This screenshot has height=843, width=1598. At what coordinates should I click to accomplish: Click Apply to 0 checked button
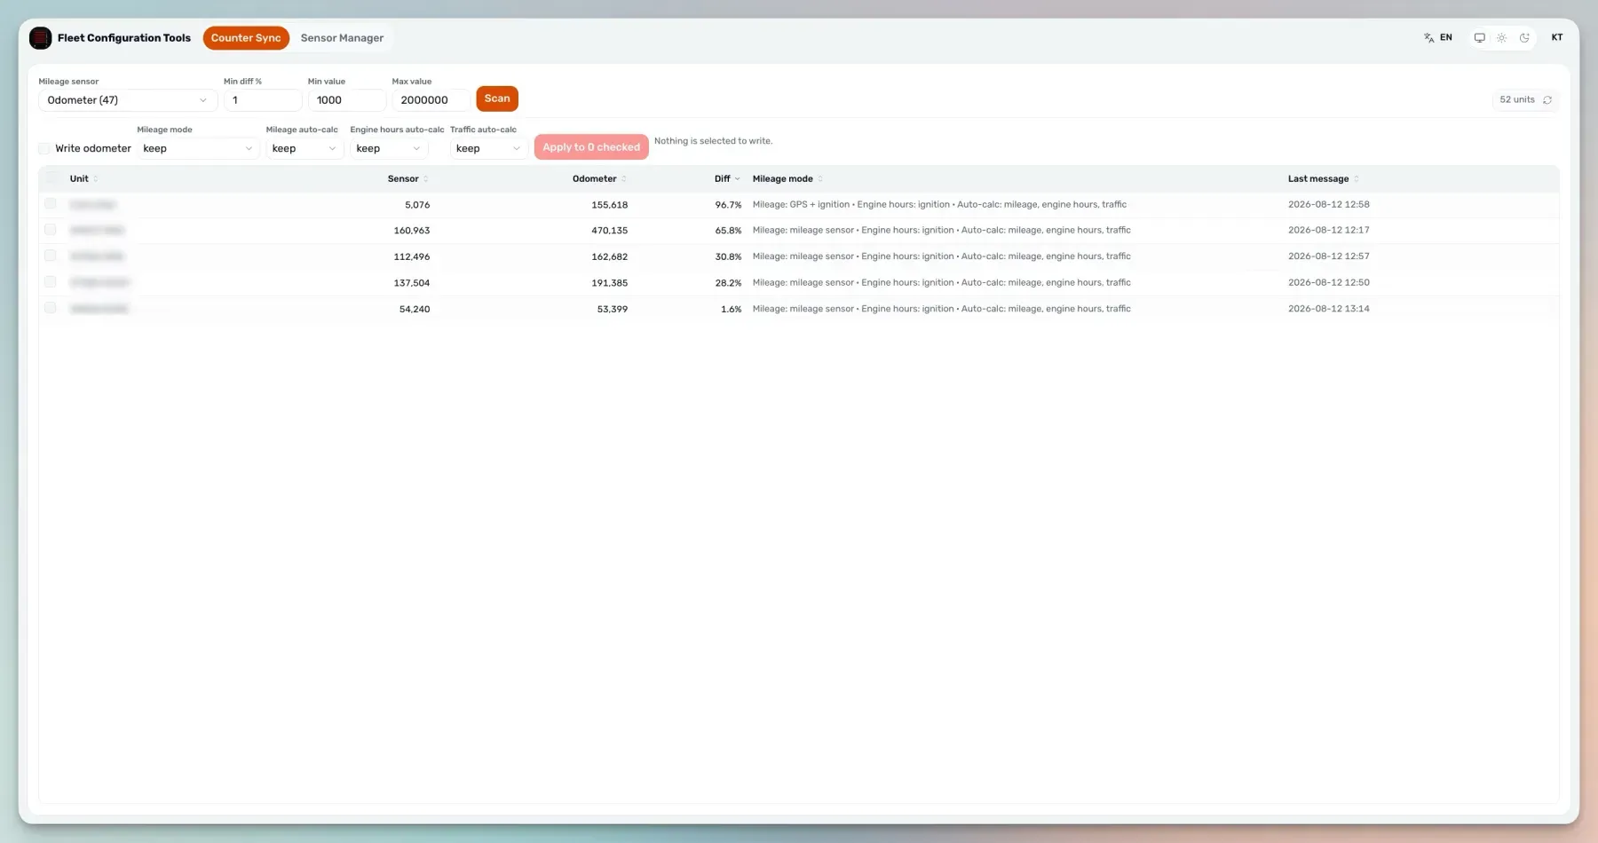591,147
